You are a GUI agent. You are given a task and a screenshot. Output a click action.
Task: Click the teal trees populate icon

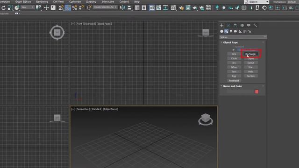(x=237, y=8)
